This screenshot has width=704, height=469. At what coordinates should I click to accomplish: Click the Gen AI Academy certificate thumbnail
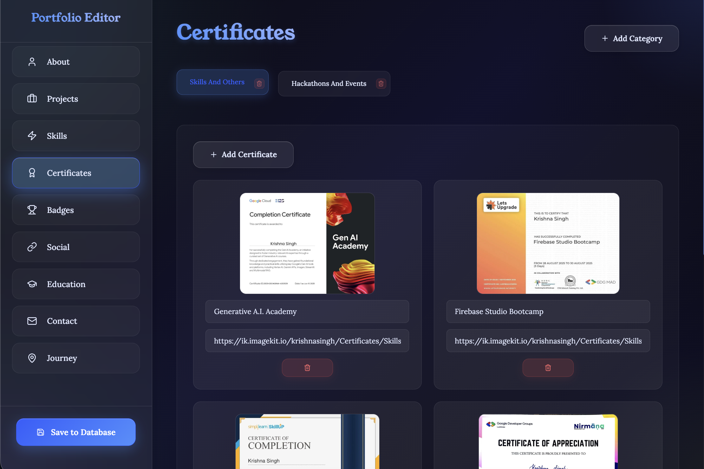coord(307,243)
